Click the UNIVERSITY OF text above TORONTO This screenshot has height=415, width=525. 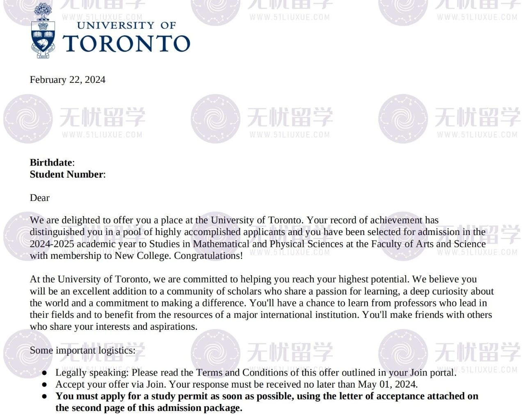coord(126,25)
